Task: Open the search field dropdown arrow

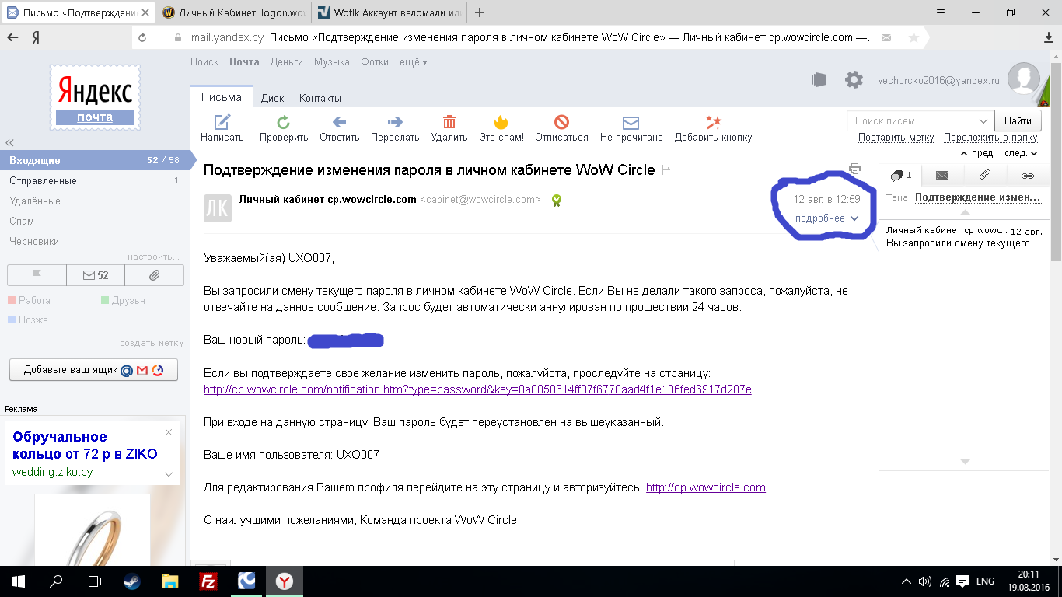Action: (x=983, y=120)
